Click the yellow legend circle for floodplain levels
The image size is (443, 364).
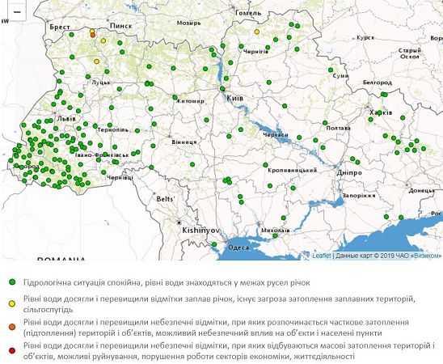click(12, 304)
